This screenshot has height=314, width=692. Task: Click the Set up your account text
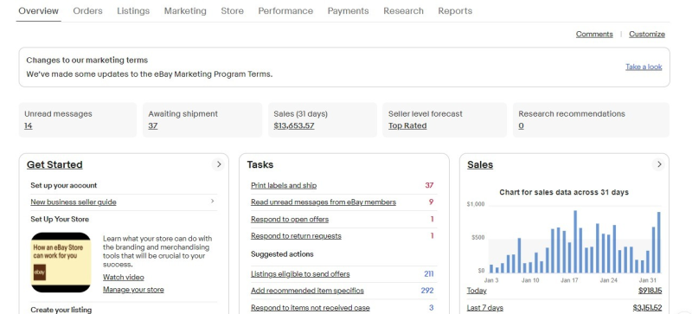(x=63, y=185)
